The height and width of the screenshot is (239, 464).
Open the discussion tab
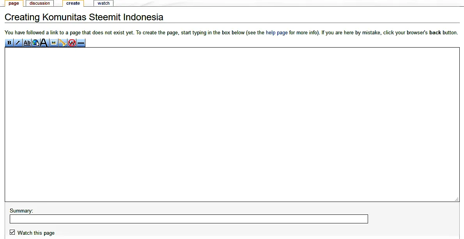click(40, 3)
